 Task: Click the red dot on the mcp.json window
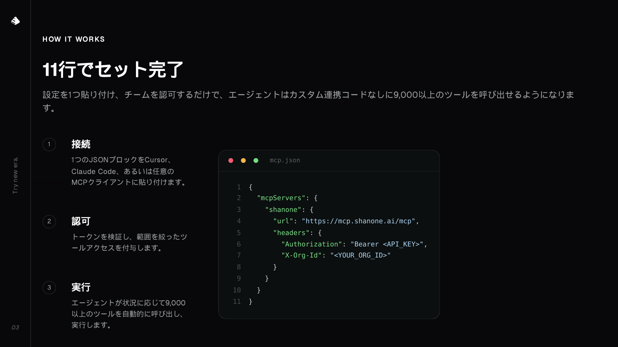(x=231, y=160)
